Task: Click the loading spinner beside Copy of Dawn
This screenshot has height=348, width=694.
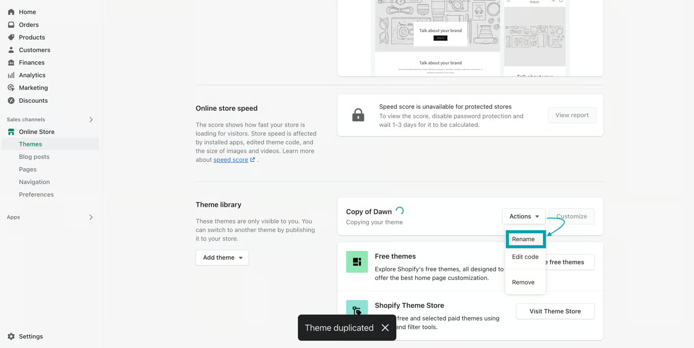Action: click(400, 210)
